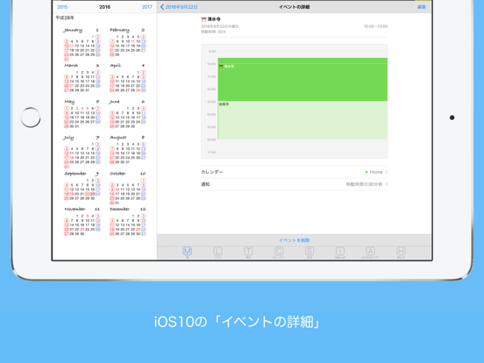This screenshot has width=484, height=363.
Task: Switch to year 2015
Action: (62, 7)
